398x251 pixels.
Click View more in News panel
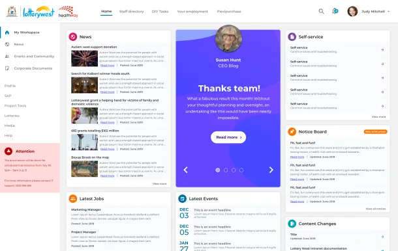(160, 183)
